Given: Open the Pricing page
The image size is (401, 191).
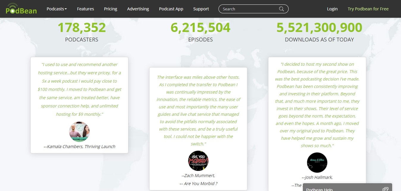Looking at the screenshot, I should pos(111,9).
